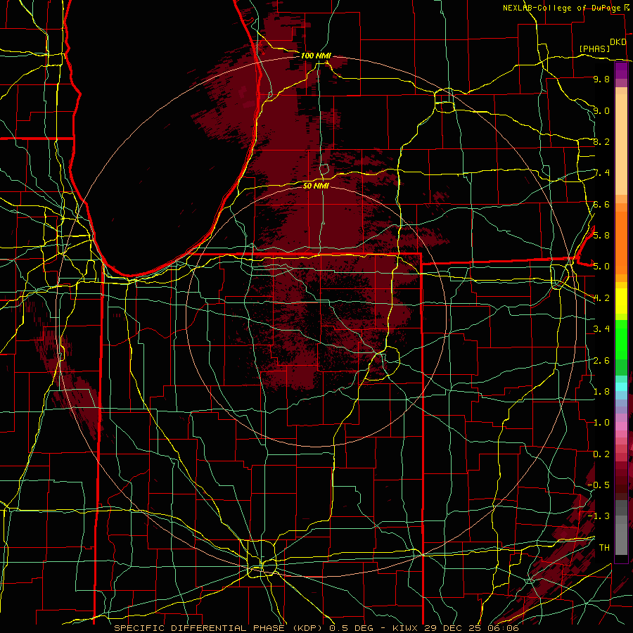The height and width of the screenshot is (633, 633).
Task: Click the 2.6 scale value
Action: coord(601,360)
